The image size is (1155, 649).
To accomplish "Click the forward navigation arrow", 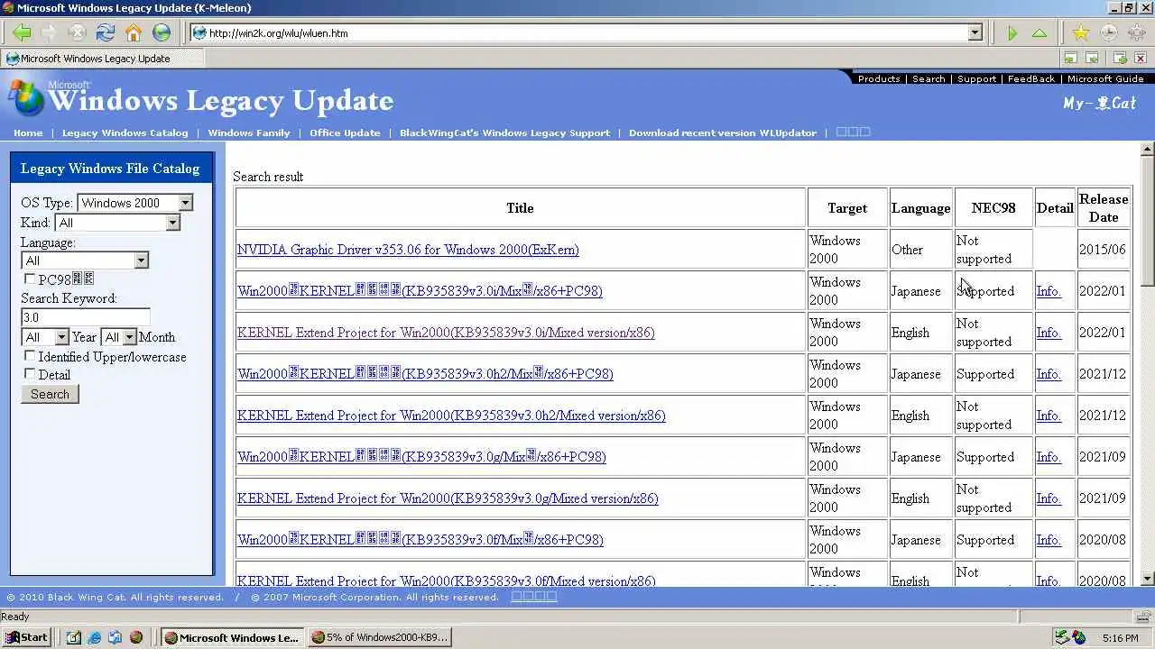I will coord(49,32).
